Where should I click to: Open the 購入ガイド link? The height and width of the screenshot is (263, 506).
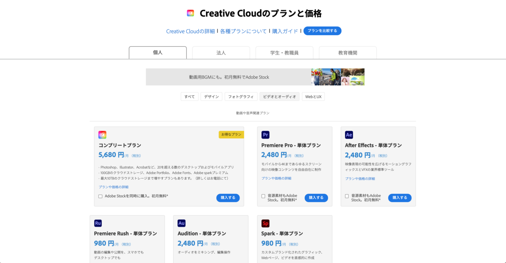(285, 31)
